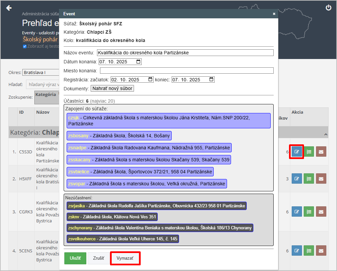Open list icon for event C5S3D
This screenshot has width=337, height=271.
coord(309,152)
